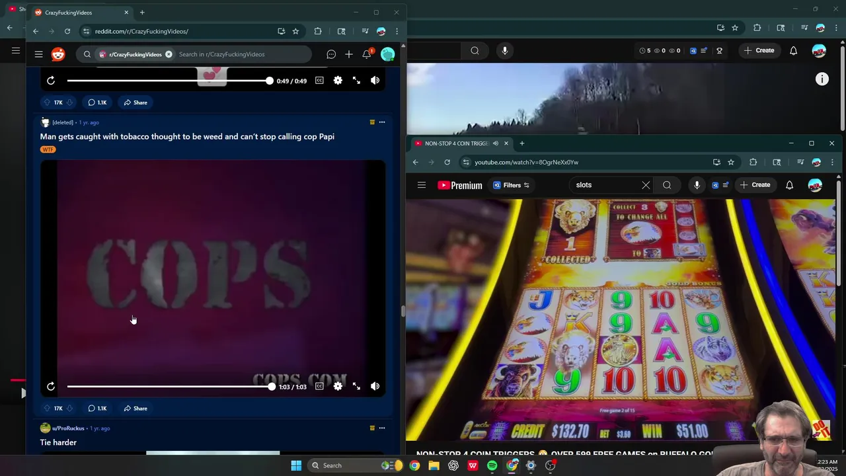Screen dimensions: 846x476
Task: Seek along the 0:49 video progress bar
Action: tap(168, 81)
